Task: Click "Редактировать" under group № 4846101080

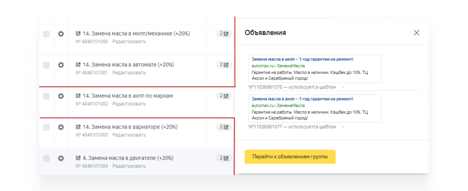Action: tap(129, 42)
